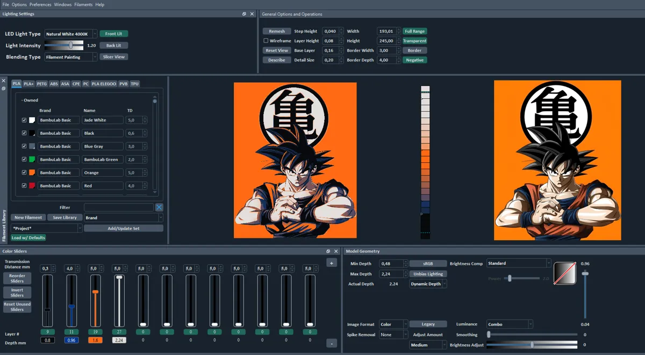Open the Brand sort dropdown
This screenshot has width=645, height=355.
(123, 218)
